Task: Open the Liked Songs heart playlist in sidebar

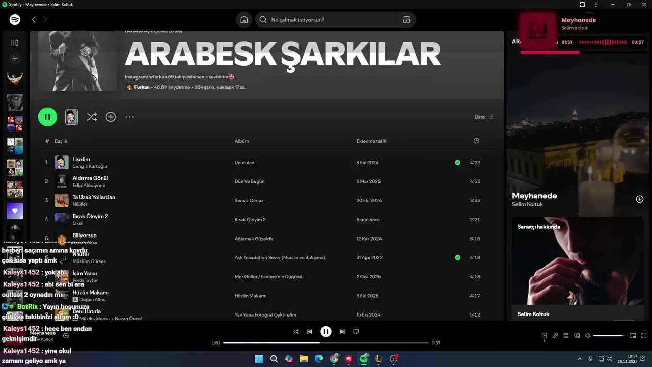Action: 15,211
